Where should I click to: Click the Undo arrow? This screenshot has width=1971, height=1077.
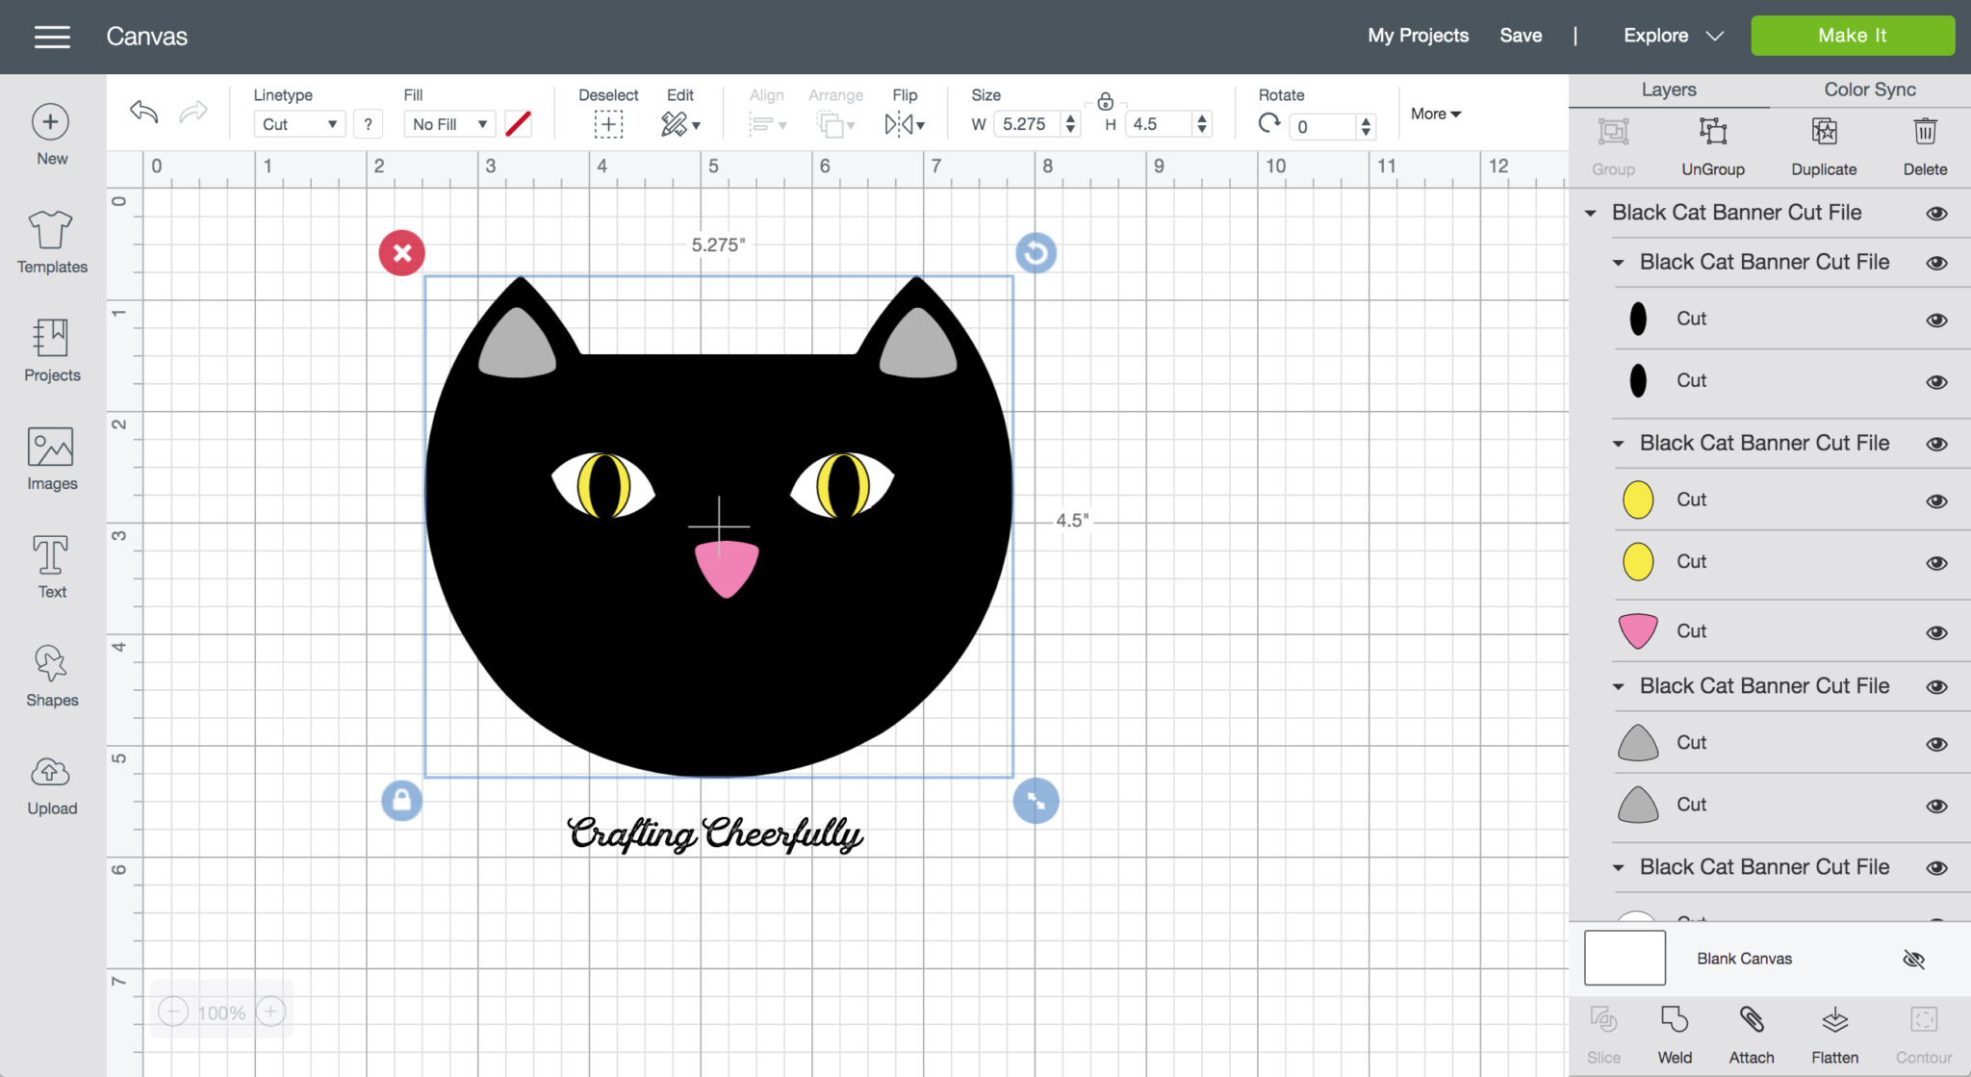(142, 112)
